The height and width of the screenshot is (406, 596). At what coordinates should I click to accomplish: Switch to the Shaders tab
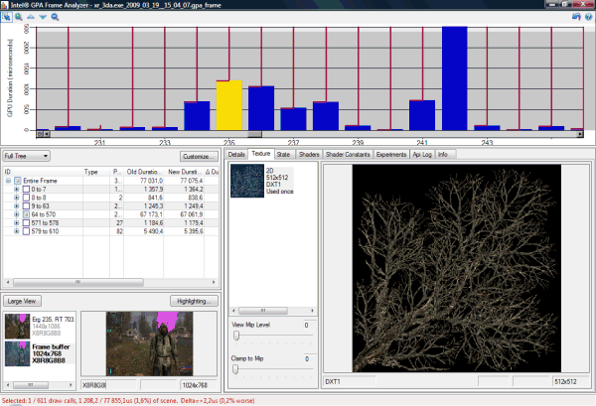pyautogui.click(x=309, y=155)
